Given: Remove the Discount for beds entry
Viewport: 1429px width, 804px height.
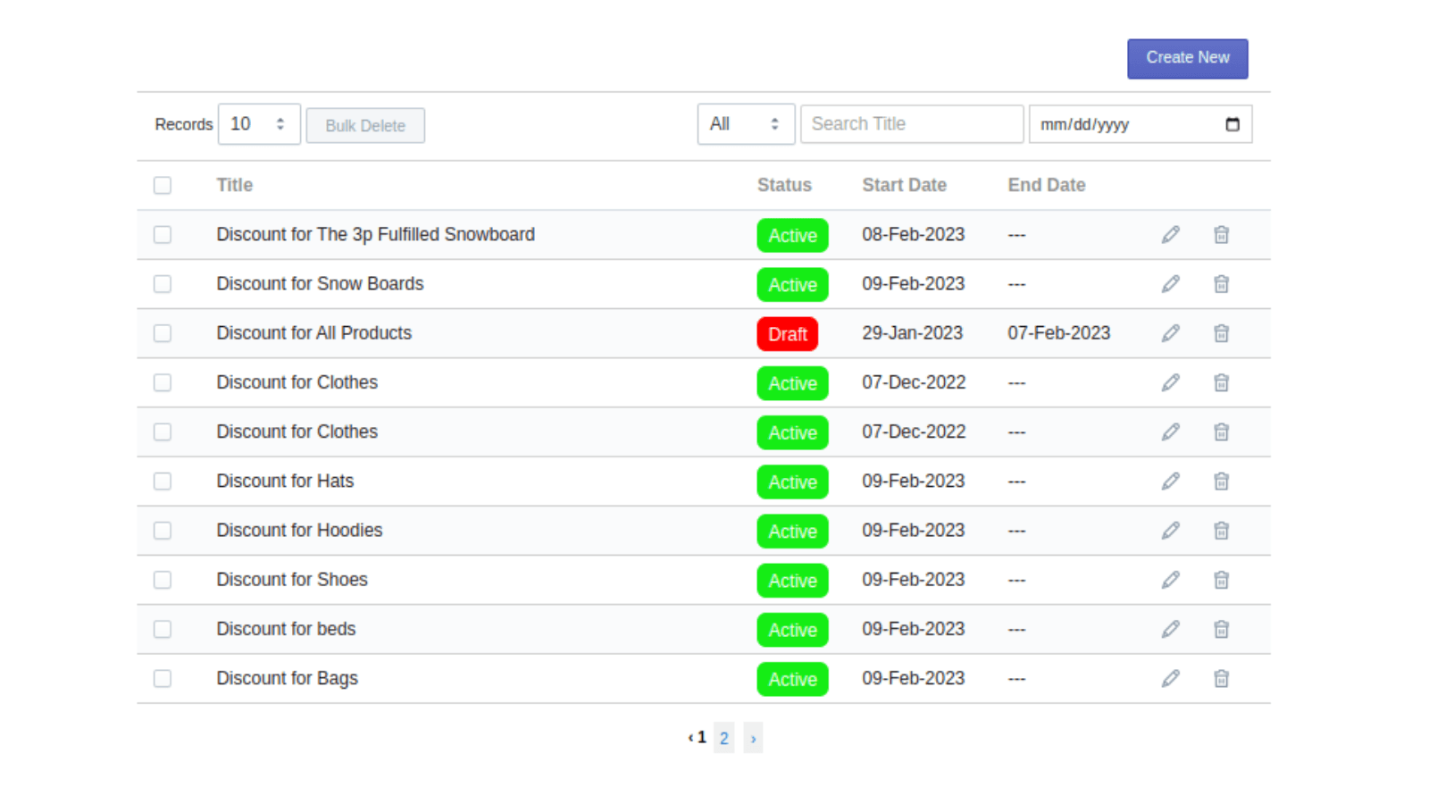Looking at the screenshot, I should [1221, 630].
